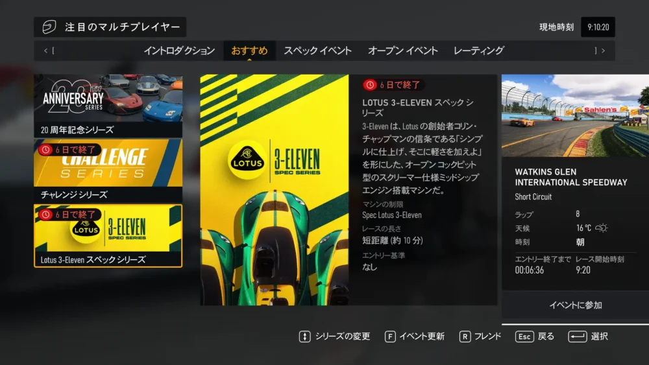
Task: Click the 短距離 (約 10 分) race length value
Action: [x=393, y=240]
